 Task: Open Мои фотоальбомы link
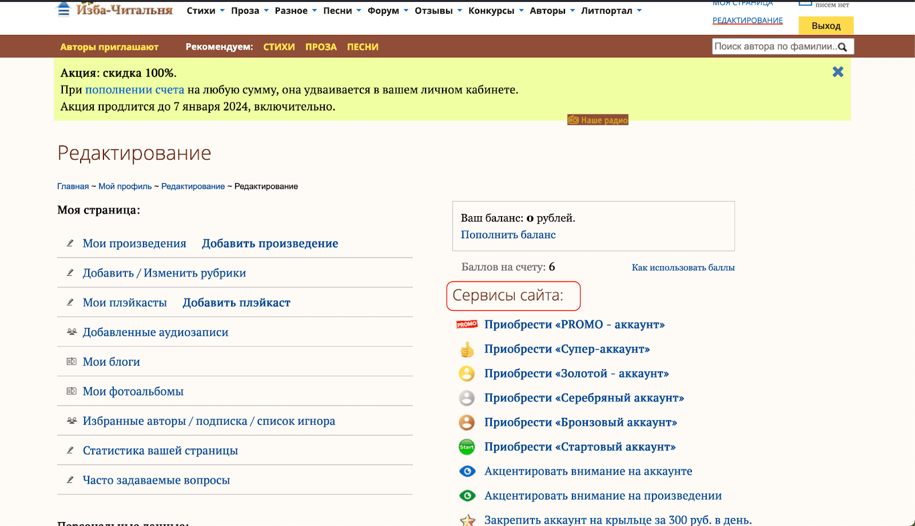(x=133, y=391)
